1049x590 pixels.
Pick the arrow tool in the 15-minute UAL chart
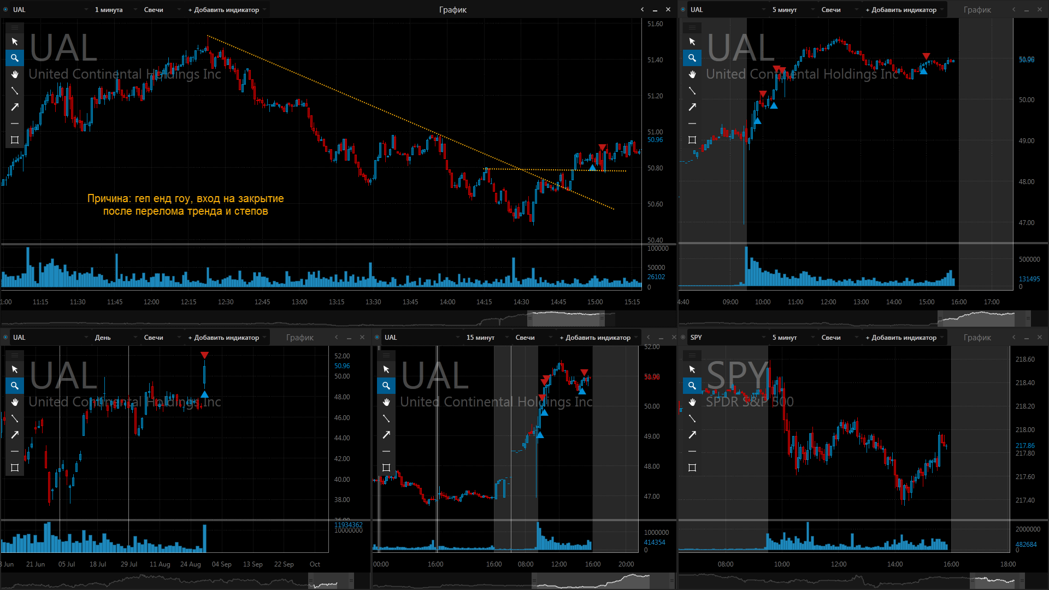click(386, 435)
